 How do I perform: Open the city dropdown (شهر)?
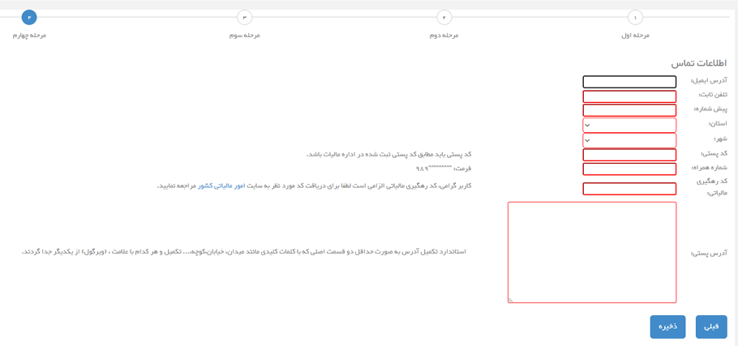(629, 140)
